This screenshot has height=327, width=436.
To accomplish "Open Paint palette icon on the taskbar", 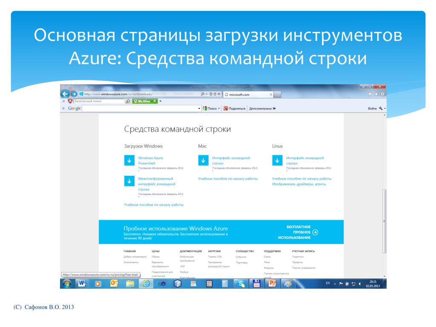I will 288,284.
